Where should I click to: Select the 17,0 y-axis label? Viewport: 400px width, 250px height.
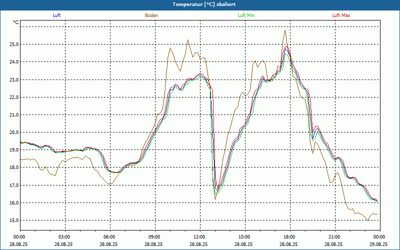tap(13, 185)
